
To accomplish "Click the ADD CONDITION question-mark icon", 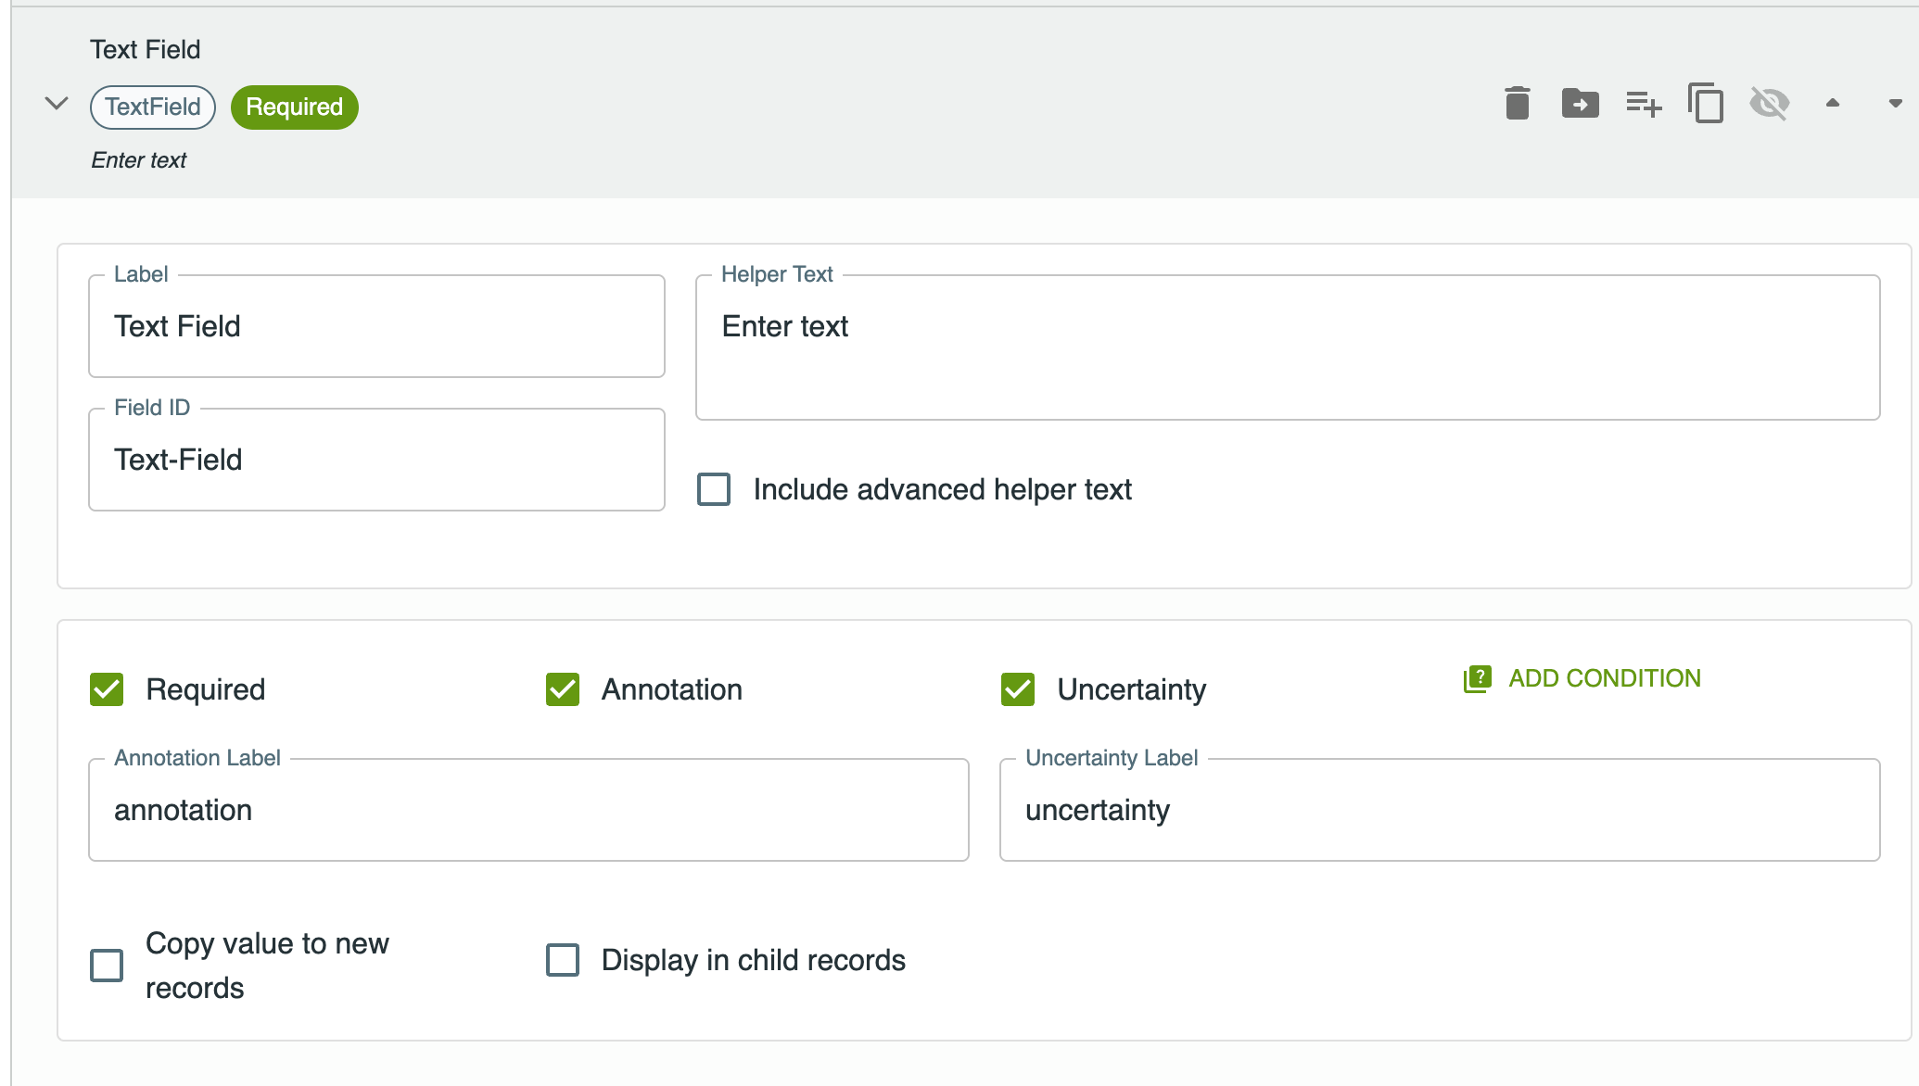I will click(1476, 678).
